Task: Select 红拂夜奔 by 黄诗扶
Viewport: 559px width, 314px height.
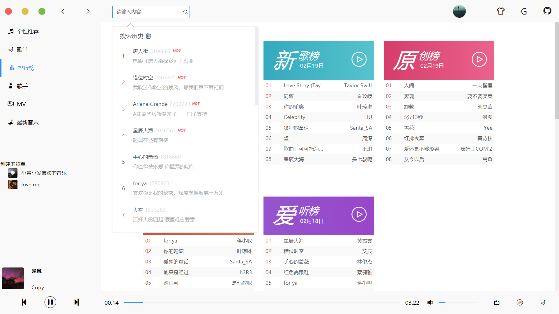Action: coord(439,138)
